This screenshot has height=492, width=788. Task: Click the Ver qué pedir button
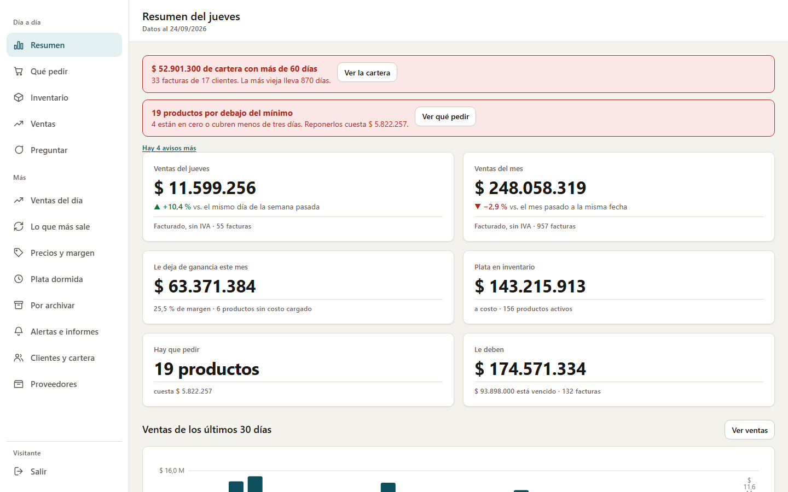[x=445, y=116]
